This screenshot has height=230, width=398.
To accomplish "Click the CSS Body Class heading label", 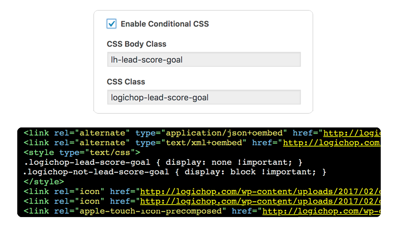I will (x=137, y=44).
